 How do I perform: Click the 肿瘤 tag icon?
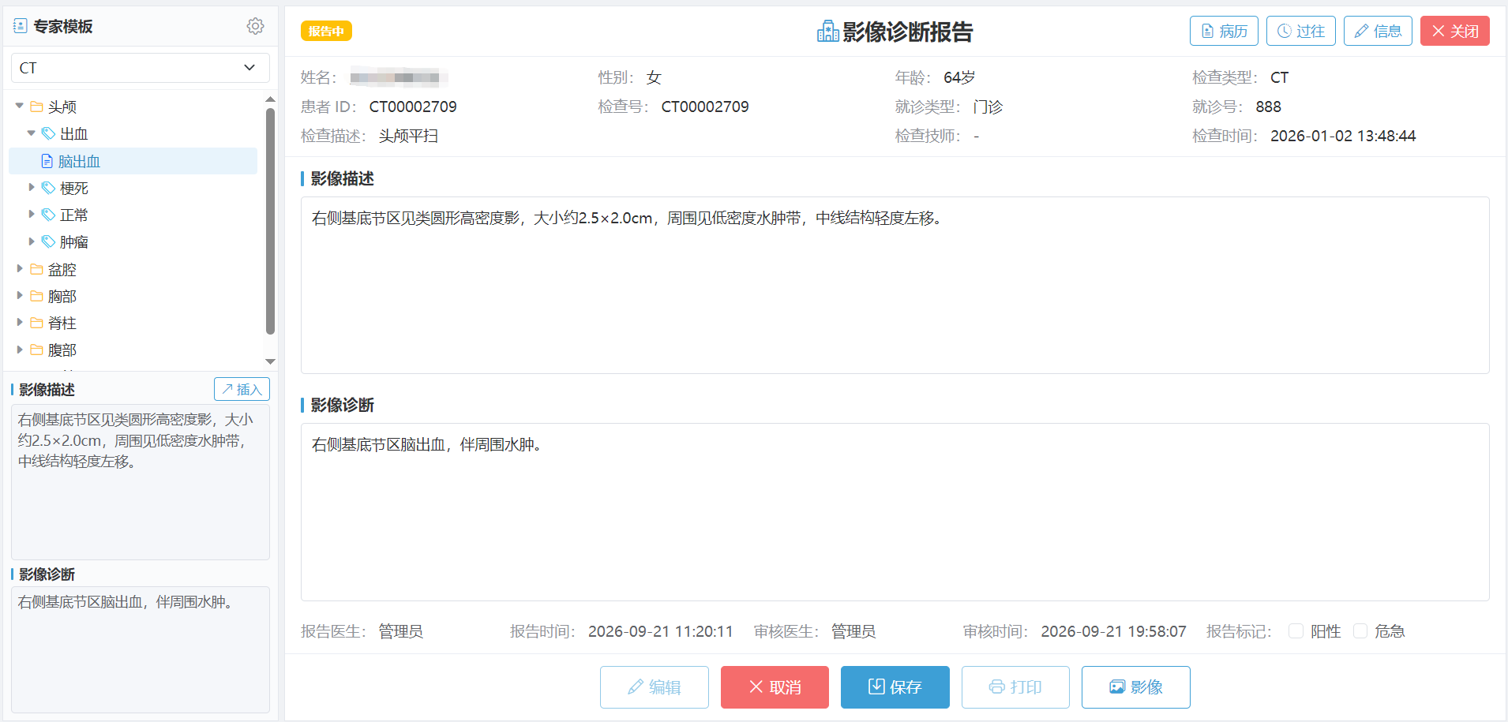click(x=49, y=241)
